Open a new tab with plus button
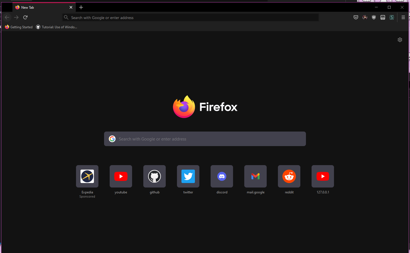 pos(81,7)
